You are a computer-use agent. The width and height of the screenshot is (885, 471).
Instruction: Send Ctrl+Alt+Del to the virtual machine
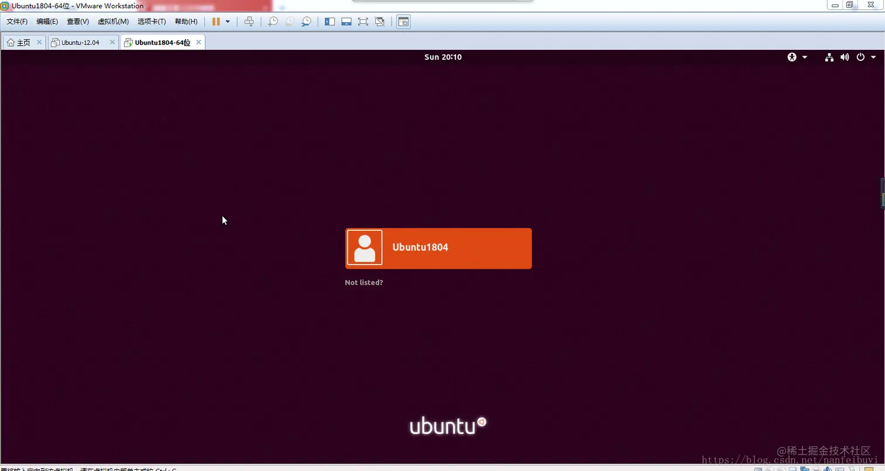click(249, 22)
